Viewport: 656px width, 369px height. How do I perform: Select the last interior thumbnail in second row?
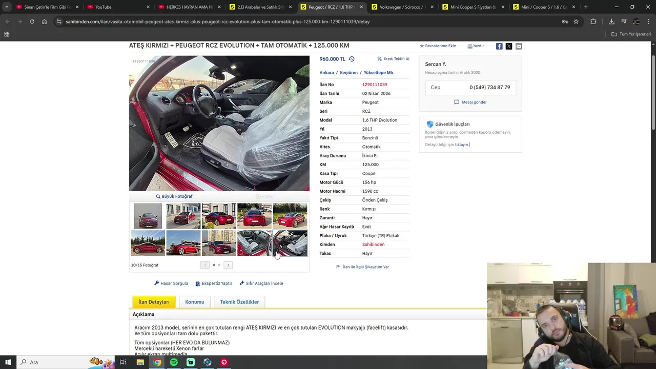click(x=290, y=243)
